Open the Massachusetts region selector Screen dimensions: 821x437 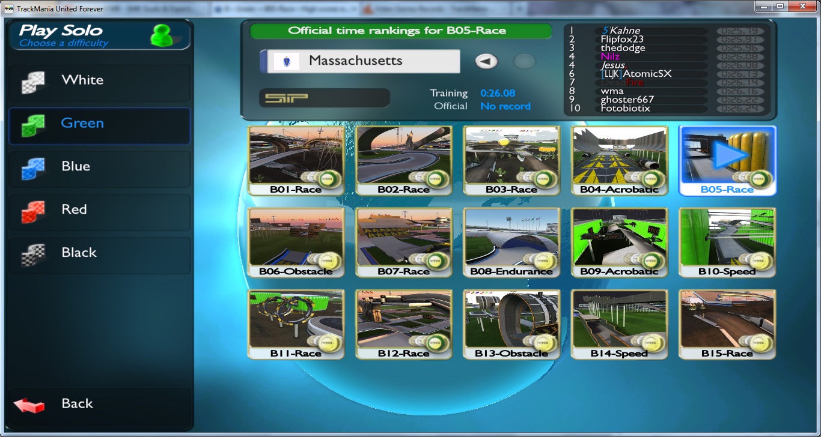(x=359, y=61)
